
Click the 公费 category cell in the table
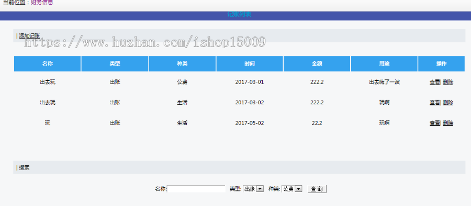(182, 82)
